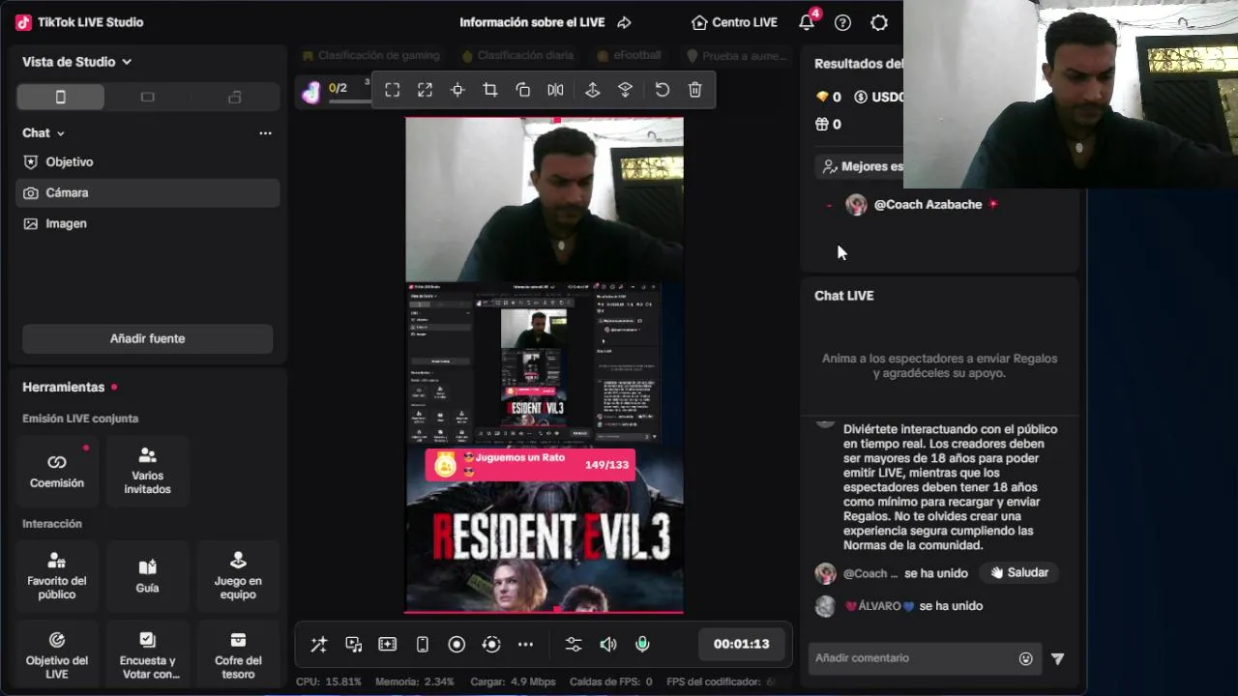
Task: Center the source with the crosshair icon
Action: click(x=457, y=90)
